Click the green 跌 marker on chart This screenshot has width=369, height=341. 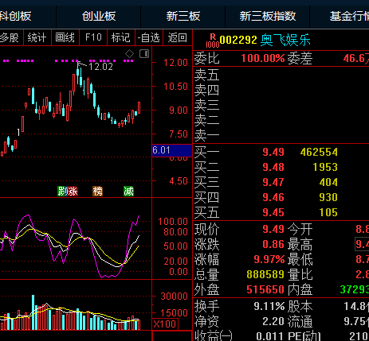click(61, 191)
